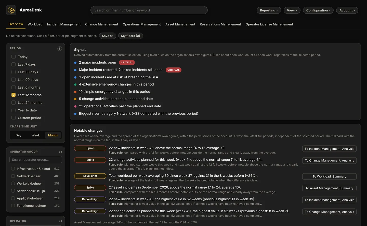
Task: Check the Today period checkbox
Action: pos(14,57)
